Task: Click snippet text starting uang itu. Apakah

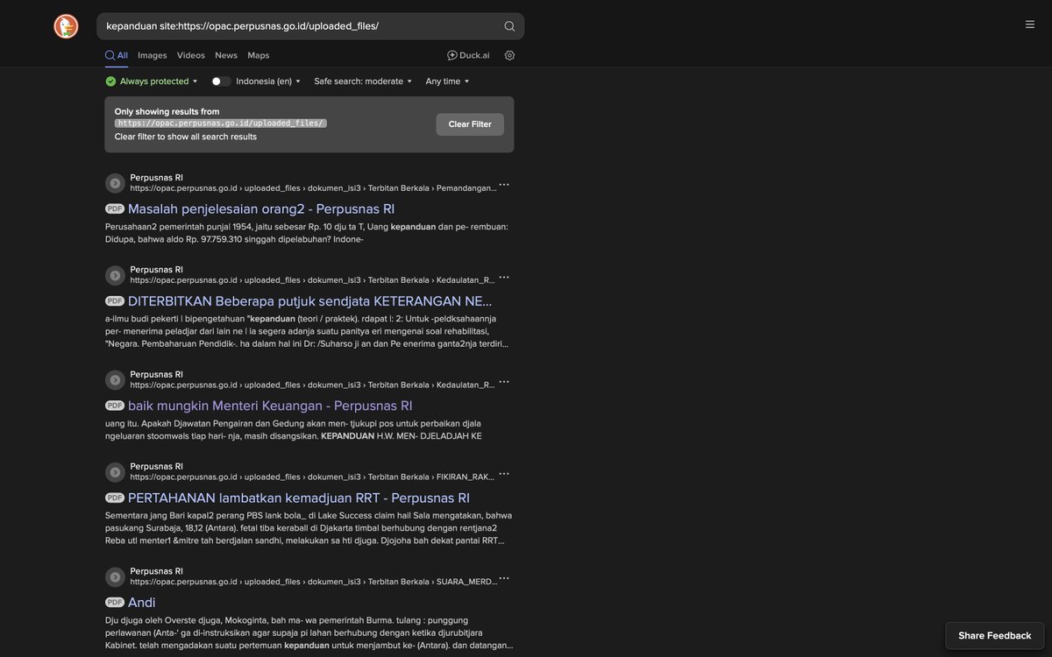Action: (294, 430)
